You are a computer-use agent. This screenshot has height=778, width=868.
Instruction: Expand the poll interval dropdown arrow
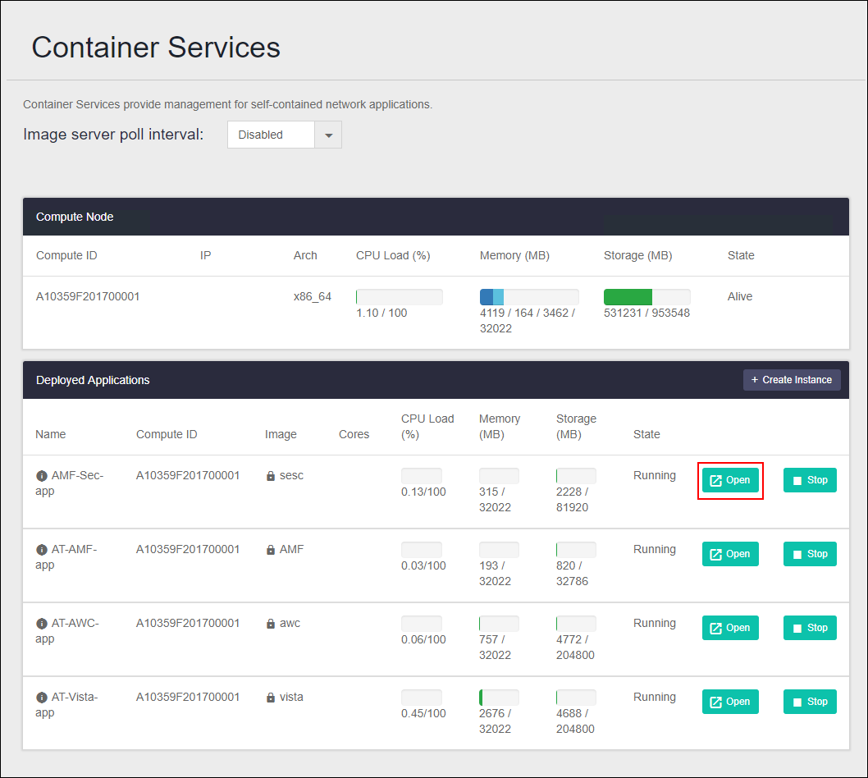click(328, 135)
